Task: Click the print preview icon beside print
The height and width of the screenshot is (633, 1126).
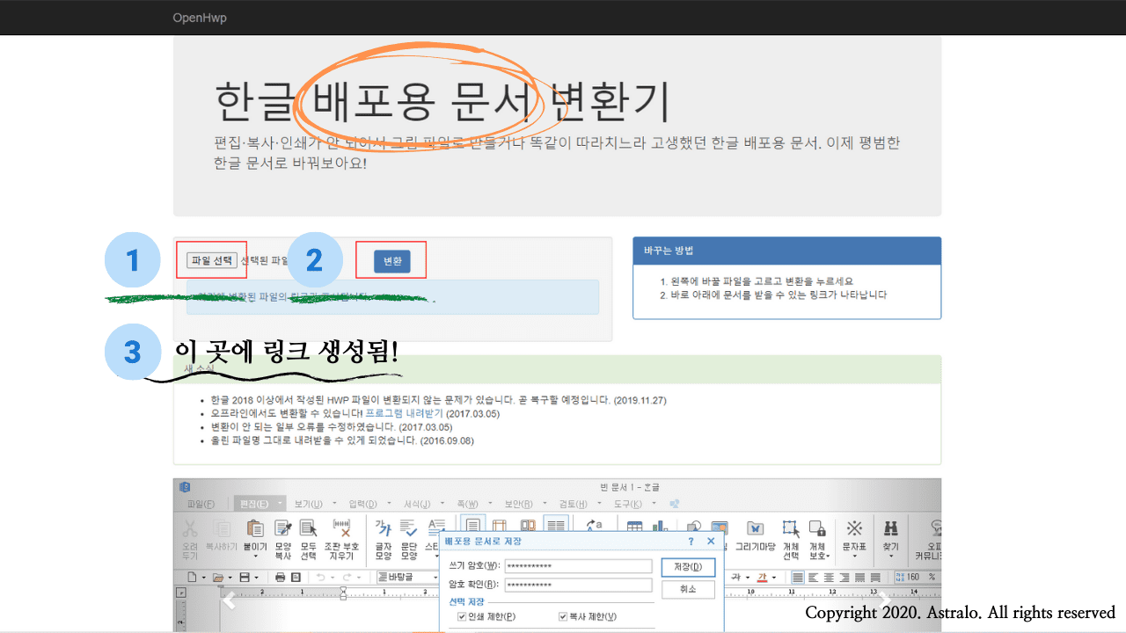Action: pyautogui.click(x=296, y=578)
